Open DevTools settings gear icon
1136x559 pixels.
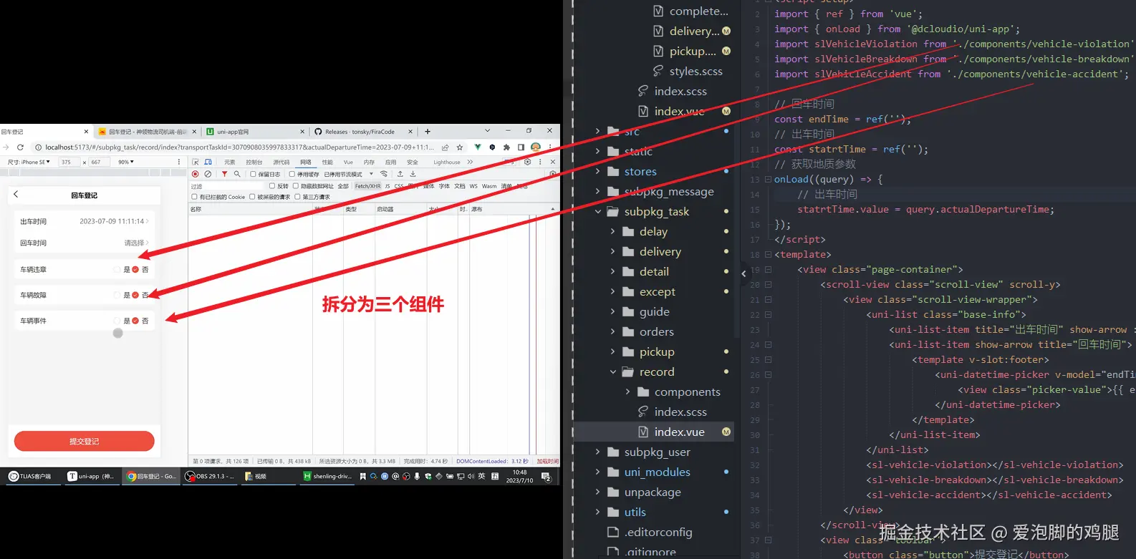[528, 162]
